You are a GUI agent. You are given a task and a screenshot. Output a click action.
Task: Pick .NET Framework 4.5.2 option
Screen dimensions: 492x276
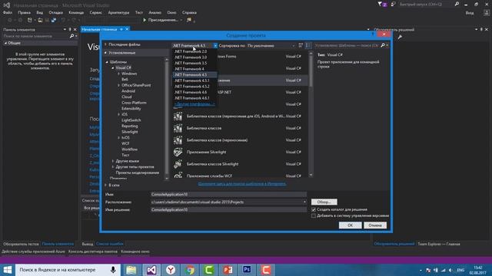[x=194, y=87]
